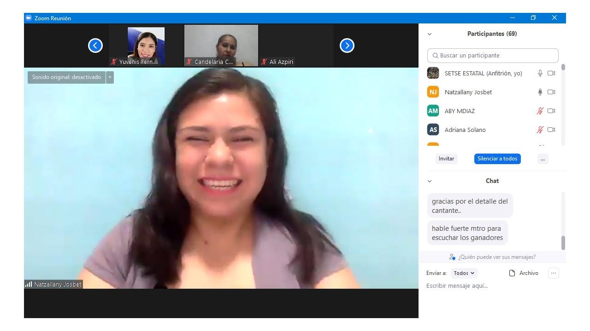Mute Natzallany Josbet microphone icon
Viewport: 590px width, 331px height.
pyautogui.click(x=540, y=92)
